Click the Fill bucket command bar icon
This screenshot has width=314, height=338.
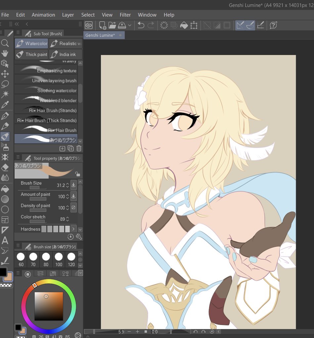coord(184,25)
